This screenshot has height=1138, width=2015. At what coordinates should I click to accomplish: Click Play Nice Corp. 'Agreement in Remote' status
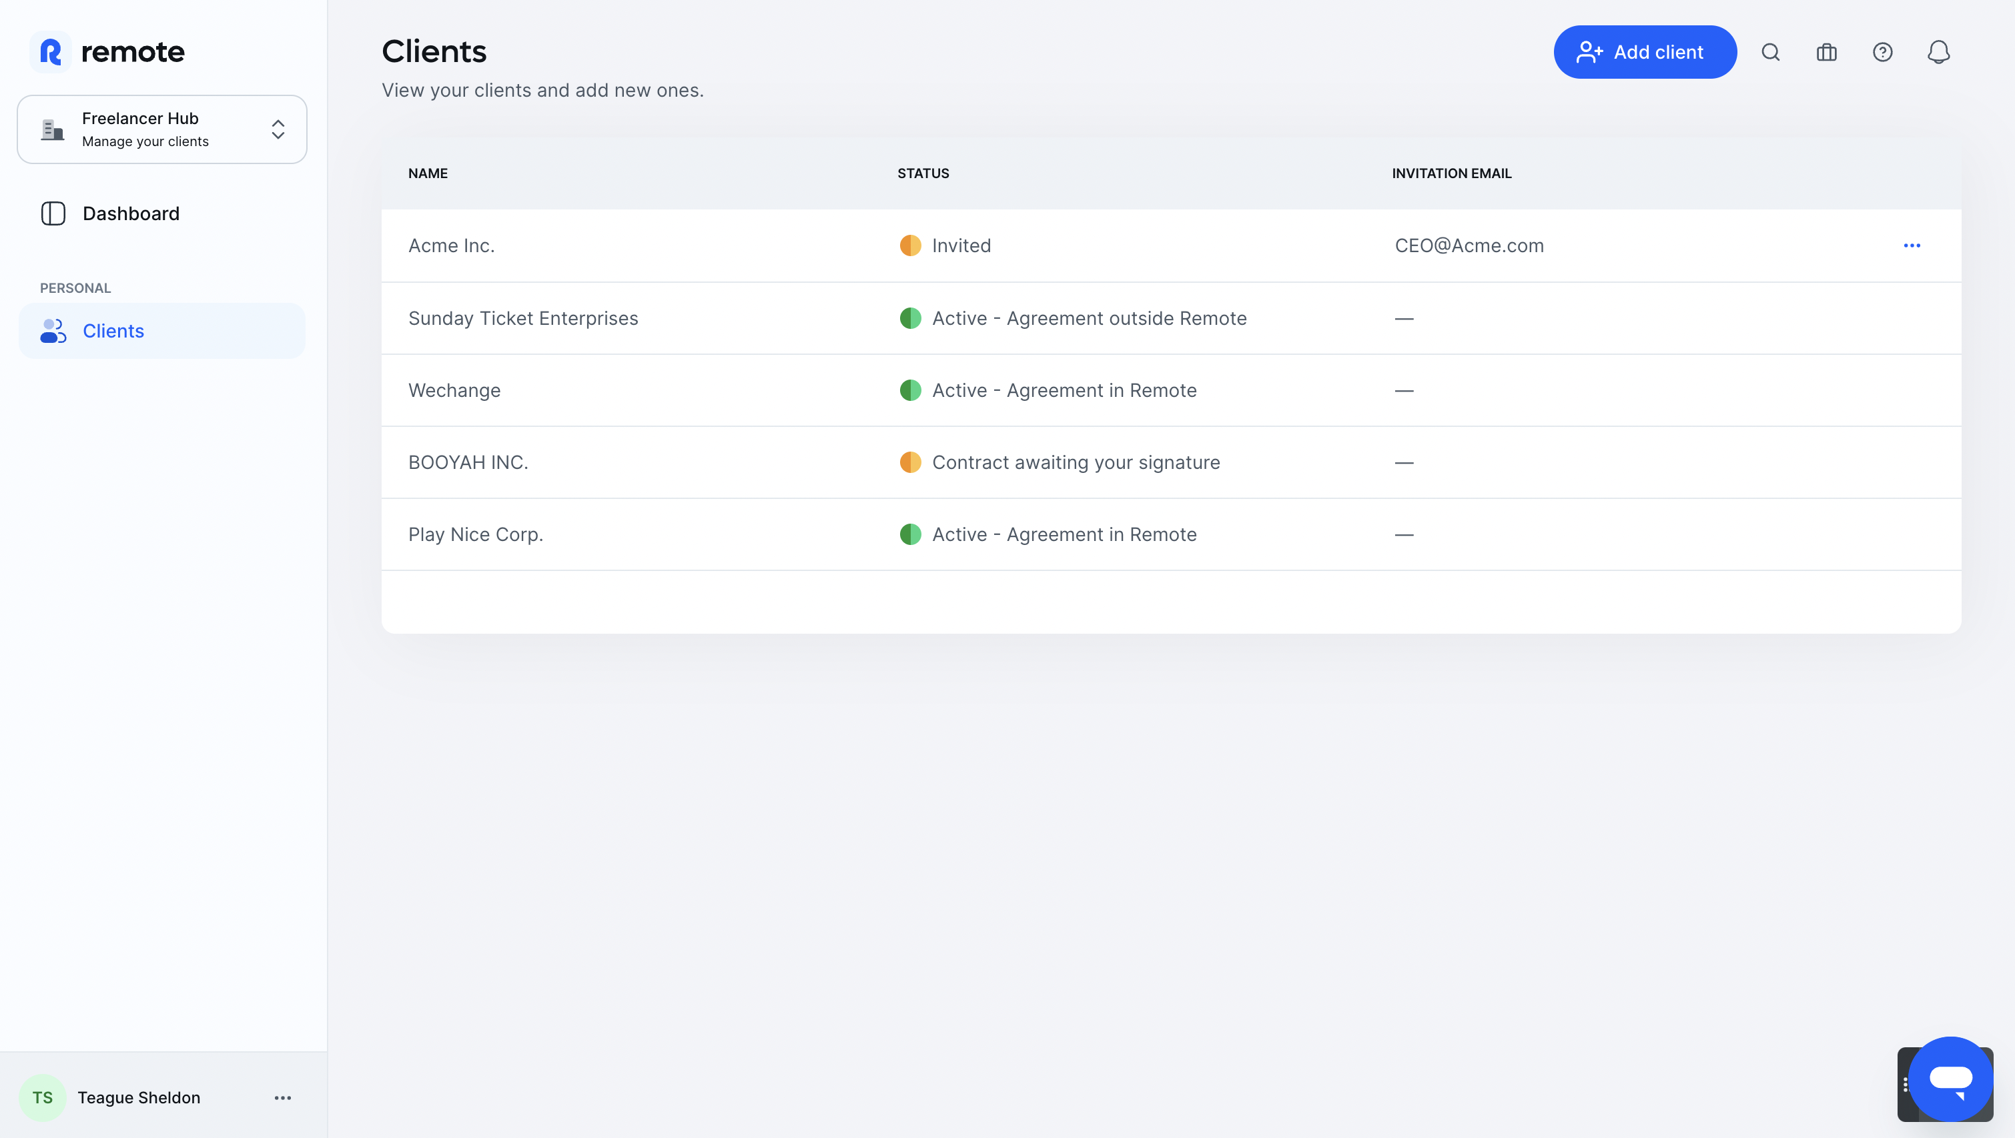[1065, 534]
